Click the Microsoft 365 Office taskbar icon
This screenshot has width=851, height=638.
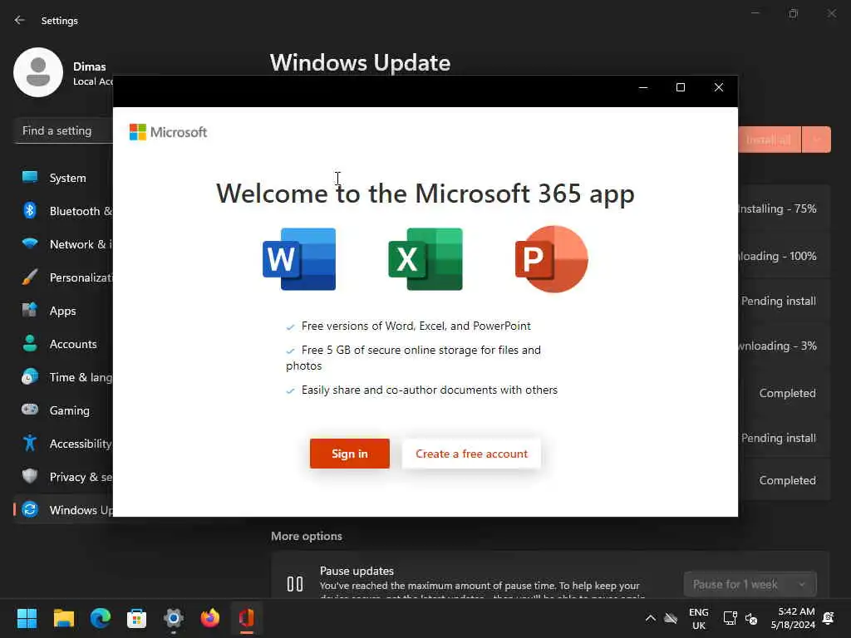[246, 618]
